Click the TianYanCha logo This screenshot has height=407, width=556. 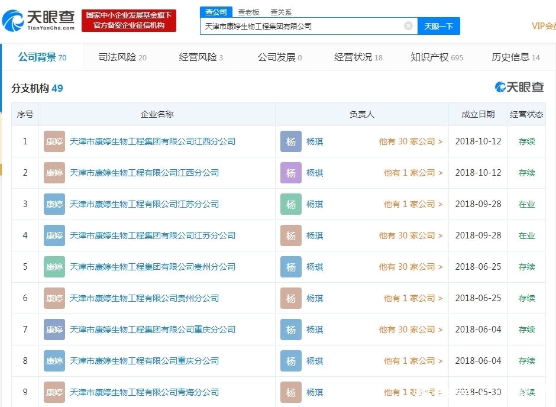tap(38, 20)
